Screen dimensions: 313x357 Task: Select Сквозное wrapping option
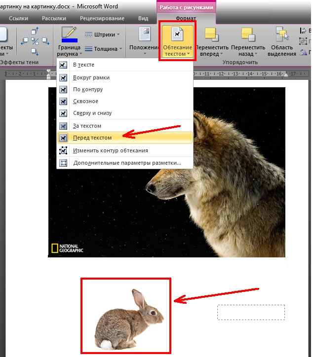click(x=125, y=101)
